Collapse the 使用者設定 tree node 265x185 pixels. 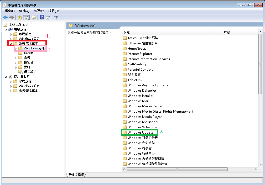pos(6,77)
